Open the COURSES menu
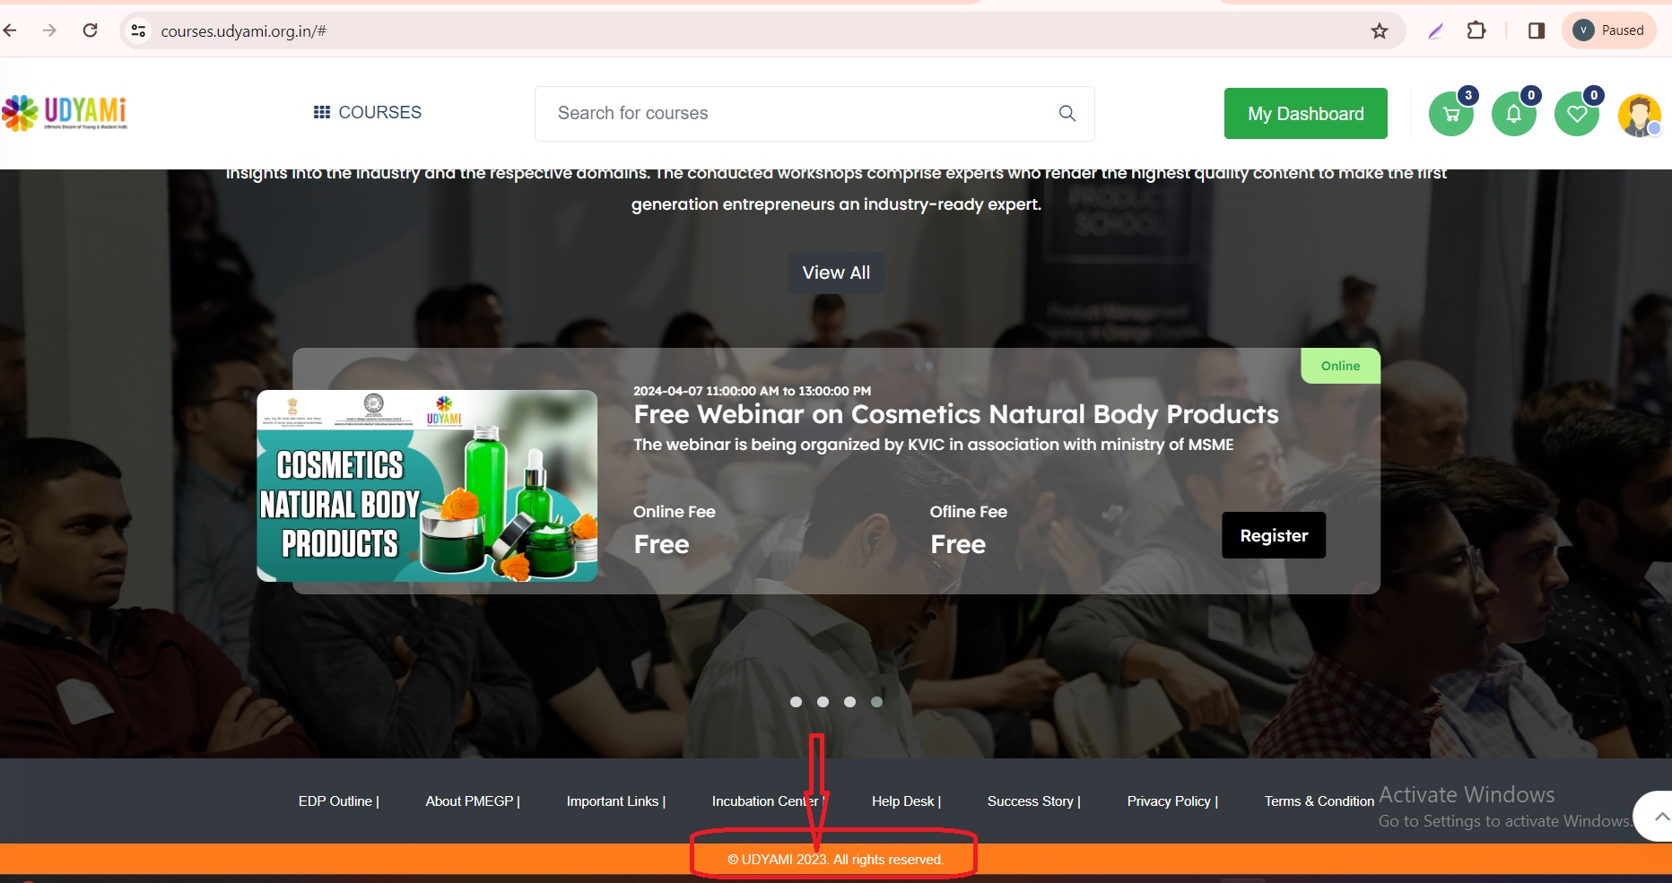The height and width of the screenshot is (883, 1672). (x=379, y=111)
